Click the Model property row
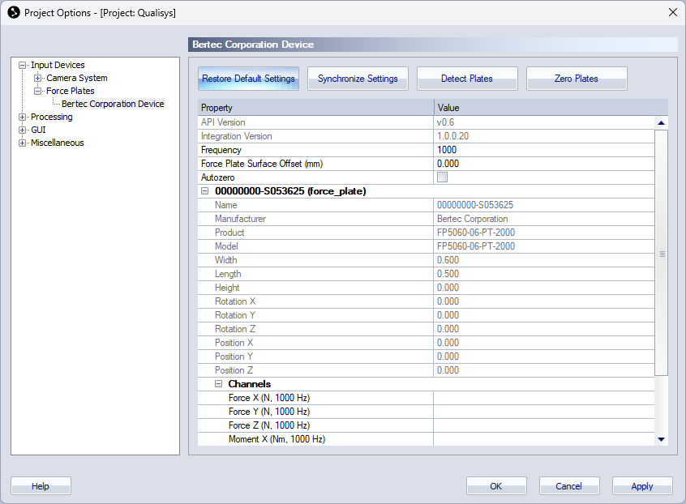The width and height of the screenshot is (686, 504). (426, 246)
